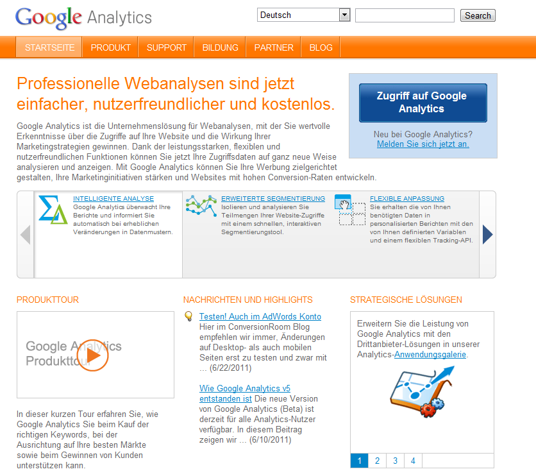The width and height of the screenshot is (536, 476).
Task: Click the lightbulb news icon
Action: [188, 316]
